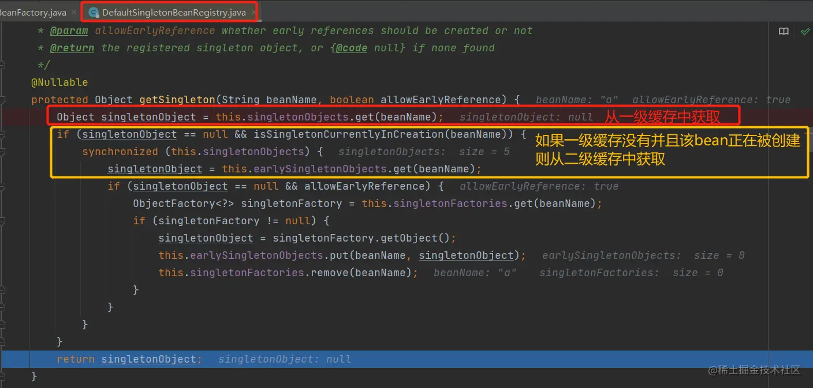The image size is (813, 388).
Task: Collapse fold marker on the synchronized line
Action: point(3,152)
